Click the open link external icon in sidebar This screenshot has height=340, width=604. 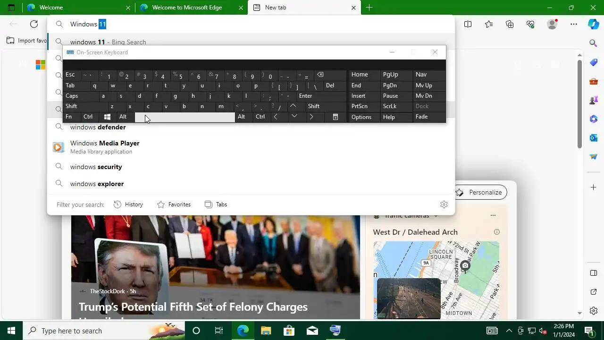coord(594,292)
